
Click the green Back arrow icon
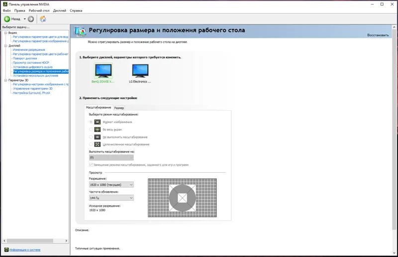[7, 19]
